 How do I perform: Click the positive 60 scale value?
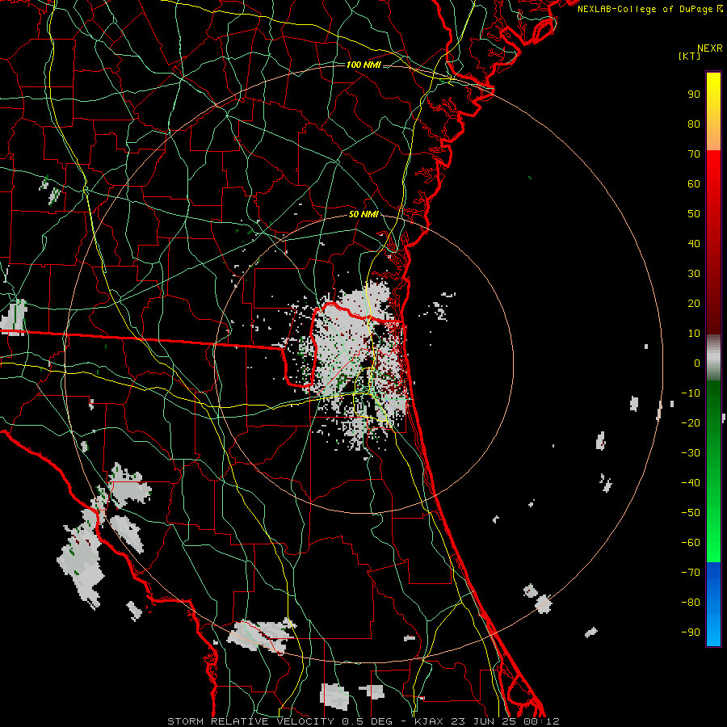(x=694, y=184)
